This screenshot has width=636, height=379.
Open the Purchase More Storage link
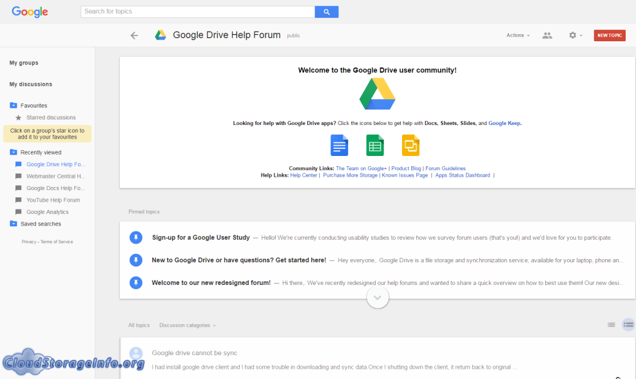tap(350, 175)
